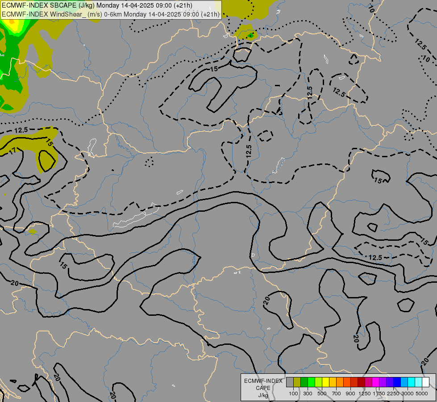Click the legend value 1250
Screen dimensions: 437x402
pos(365,394)
